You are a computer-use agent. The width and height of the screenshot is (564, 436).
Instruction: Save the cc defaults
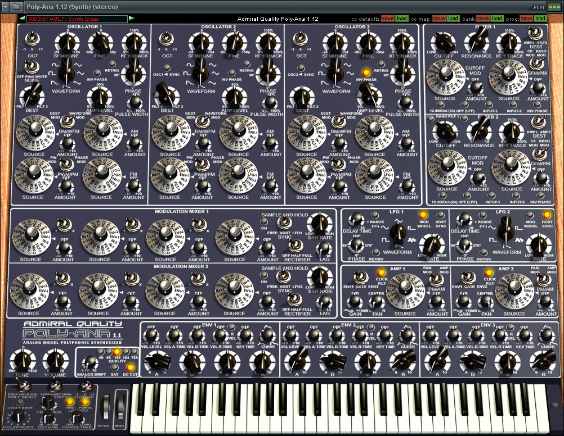click(x=388, y=19)
